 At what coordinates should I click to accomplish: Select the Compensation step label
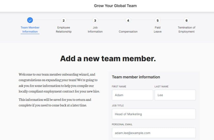tap(128, 32)
